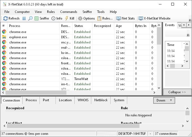Select the Connection tab
Viewport: 192px width, 137px height.
pyautogui.click(x=11, y=100)
